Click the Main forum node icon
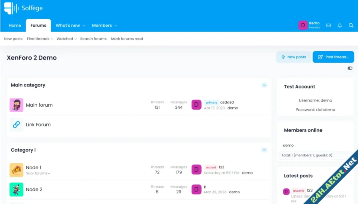The width and height of the screenshot is (358, 204). click(x=16, y=105)
